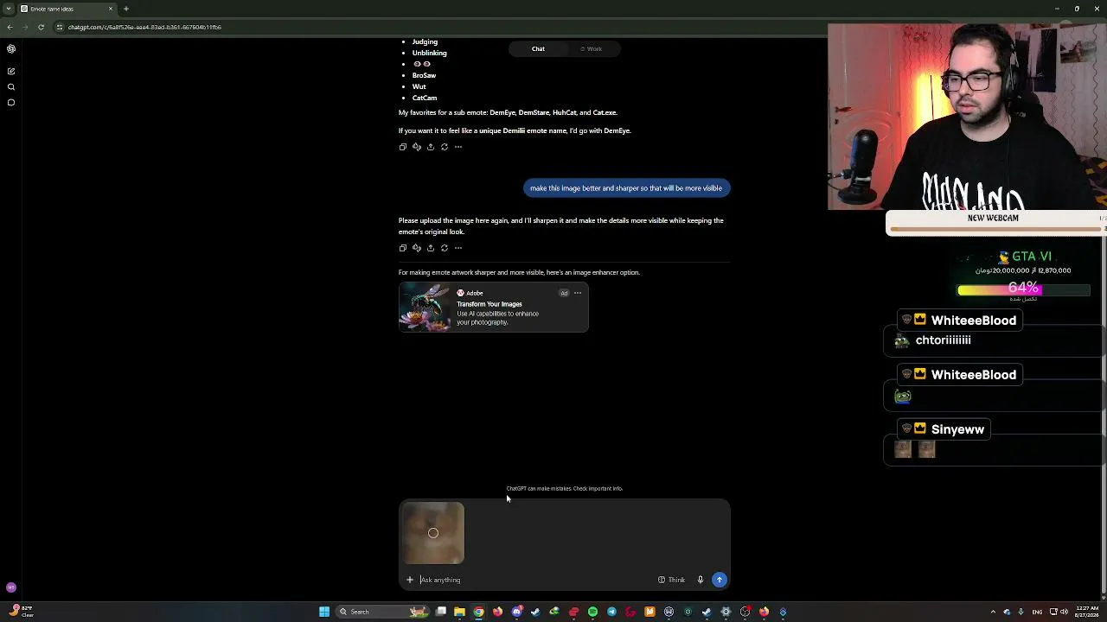Screen dimensions: 1107x622
Task: Open Google Chrome from the taskbar
Action: pyautogui.click(x=479, y=612)
